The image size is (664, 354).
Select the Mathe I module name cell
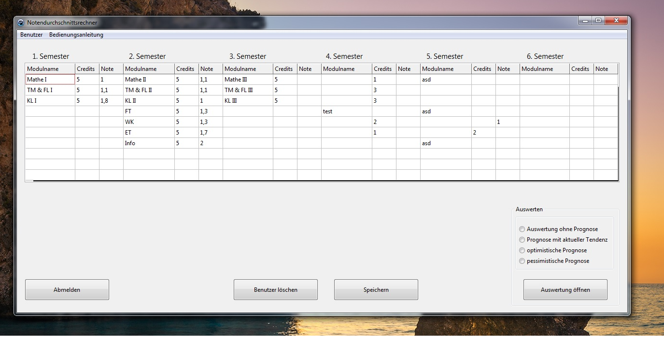point(50,80)
